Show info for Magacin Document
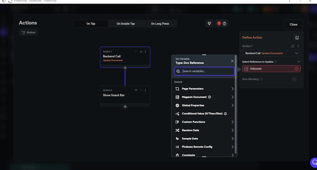The image size is (317, 170). tap(210, 97)
